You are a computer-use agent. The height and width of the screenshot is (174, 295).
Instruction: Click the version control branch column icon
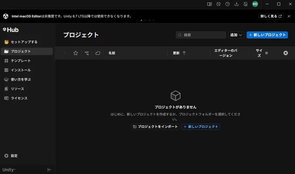point(87,53)
